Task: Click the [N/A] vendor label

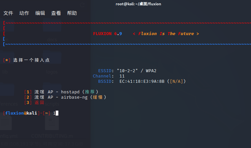Action: tap(176, 81)
